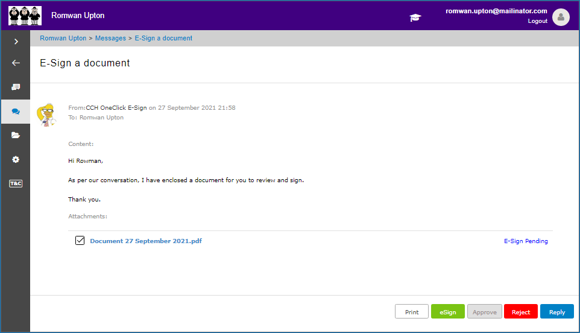Click the red Reject button
Screen dimensions: 580x333
coord(520,311)
